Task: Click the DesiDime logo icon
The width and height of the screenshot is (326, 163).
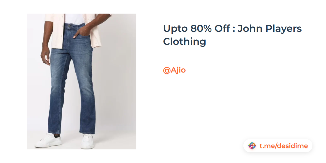Action: point(252,146)
